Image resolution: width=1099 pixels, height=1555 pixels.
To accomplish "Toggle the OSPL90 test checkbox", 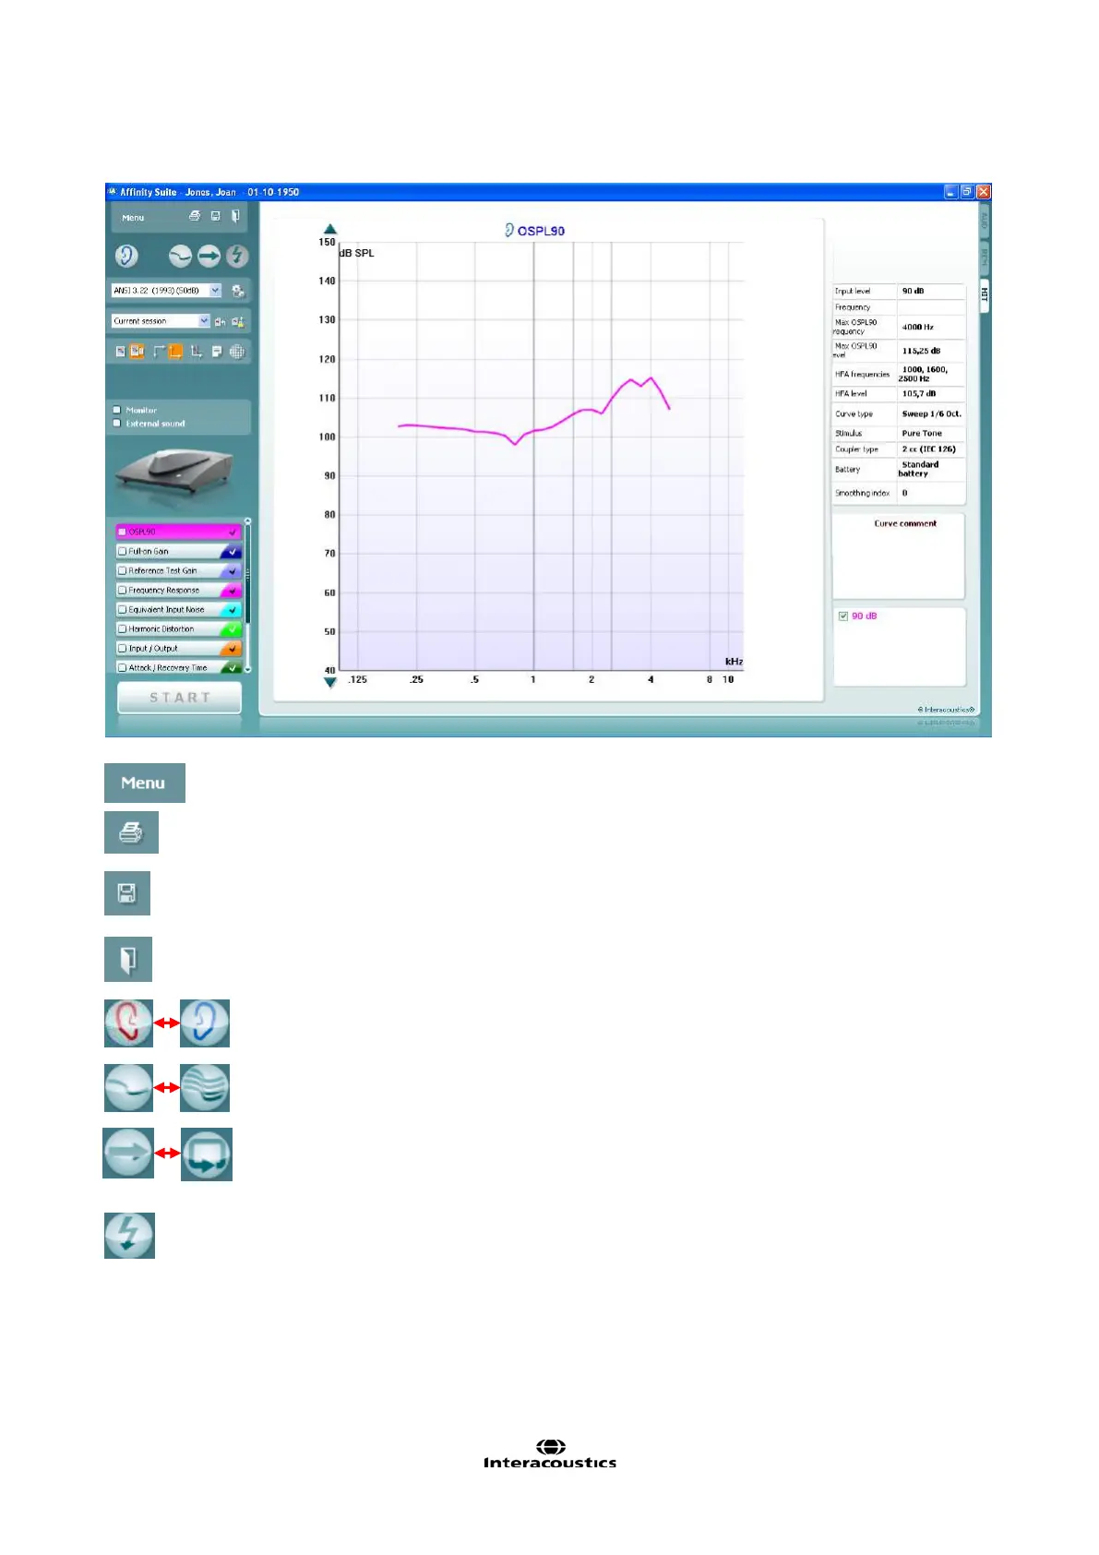I will click(x=122, y=532).
